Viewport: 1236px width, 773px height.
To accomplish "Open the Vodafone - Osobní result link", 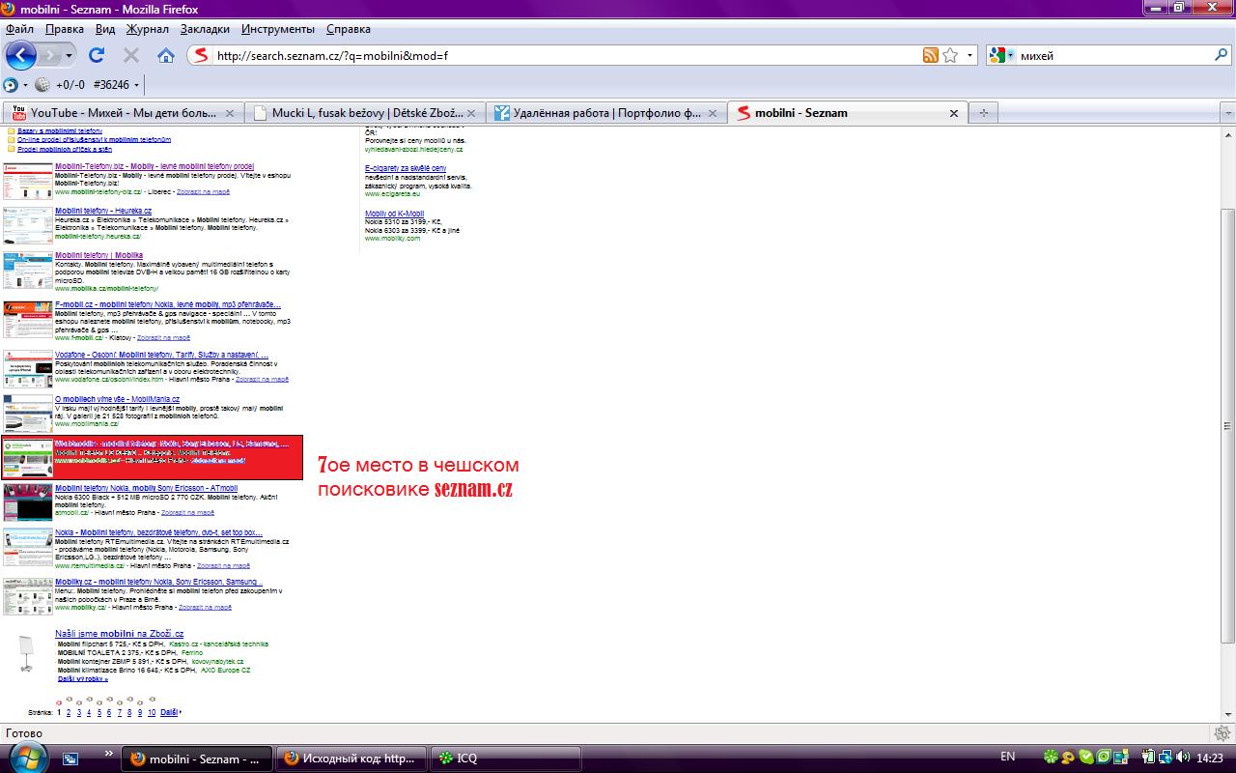I will pyautogui.click(x=161, y=355).
